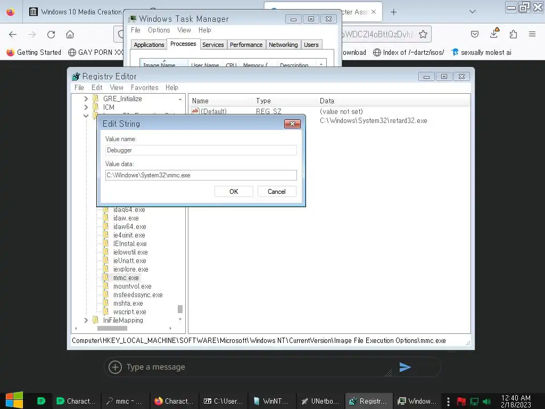Click the send message arrow icon
Image resolution: width=545 pixels, height=409 pixels.
coord(405,367)
